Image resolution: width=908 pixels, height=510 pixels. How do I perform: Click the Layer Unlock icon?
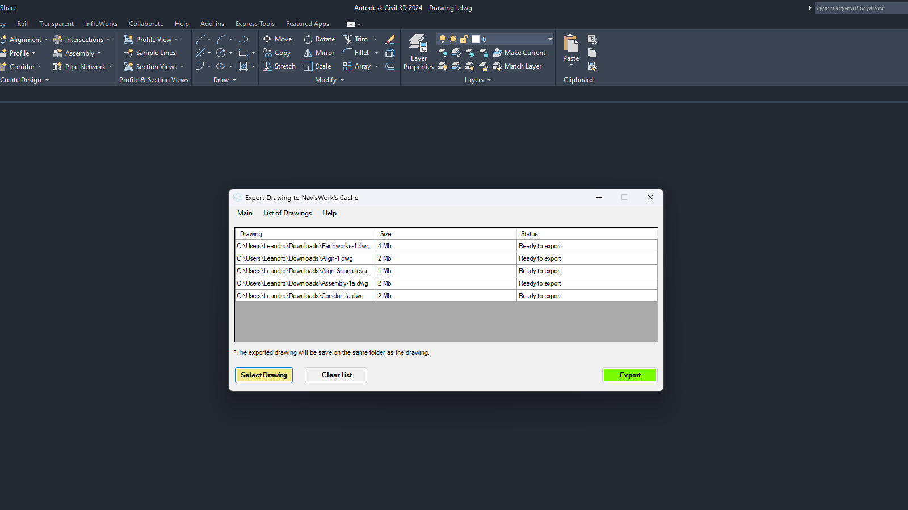pos(484,66)
